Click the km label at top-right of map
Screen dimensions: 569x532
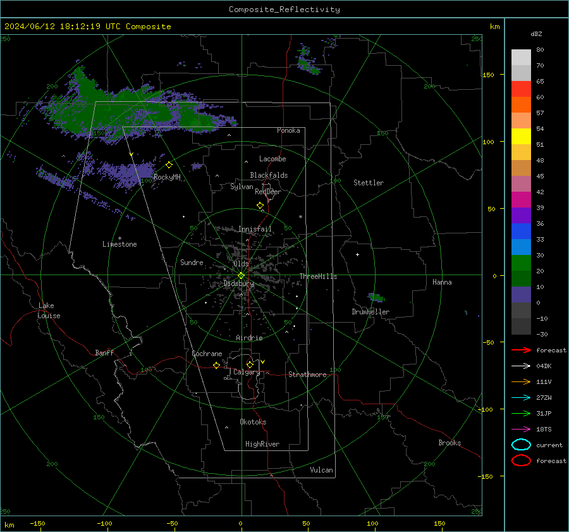494,27
